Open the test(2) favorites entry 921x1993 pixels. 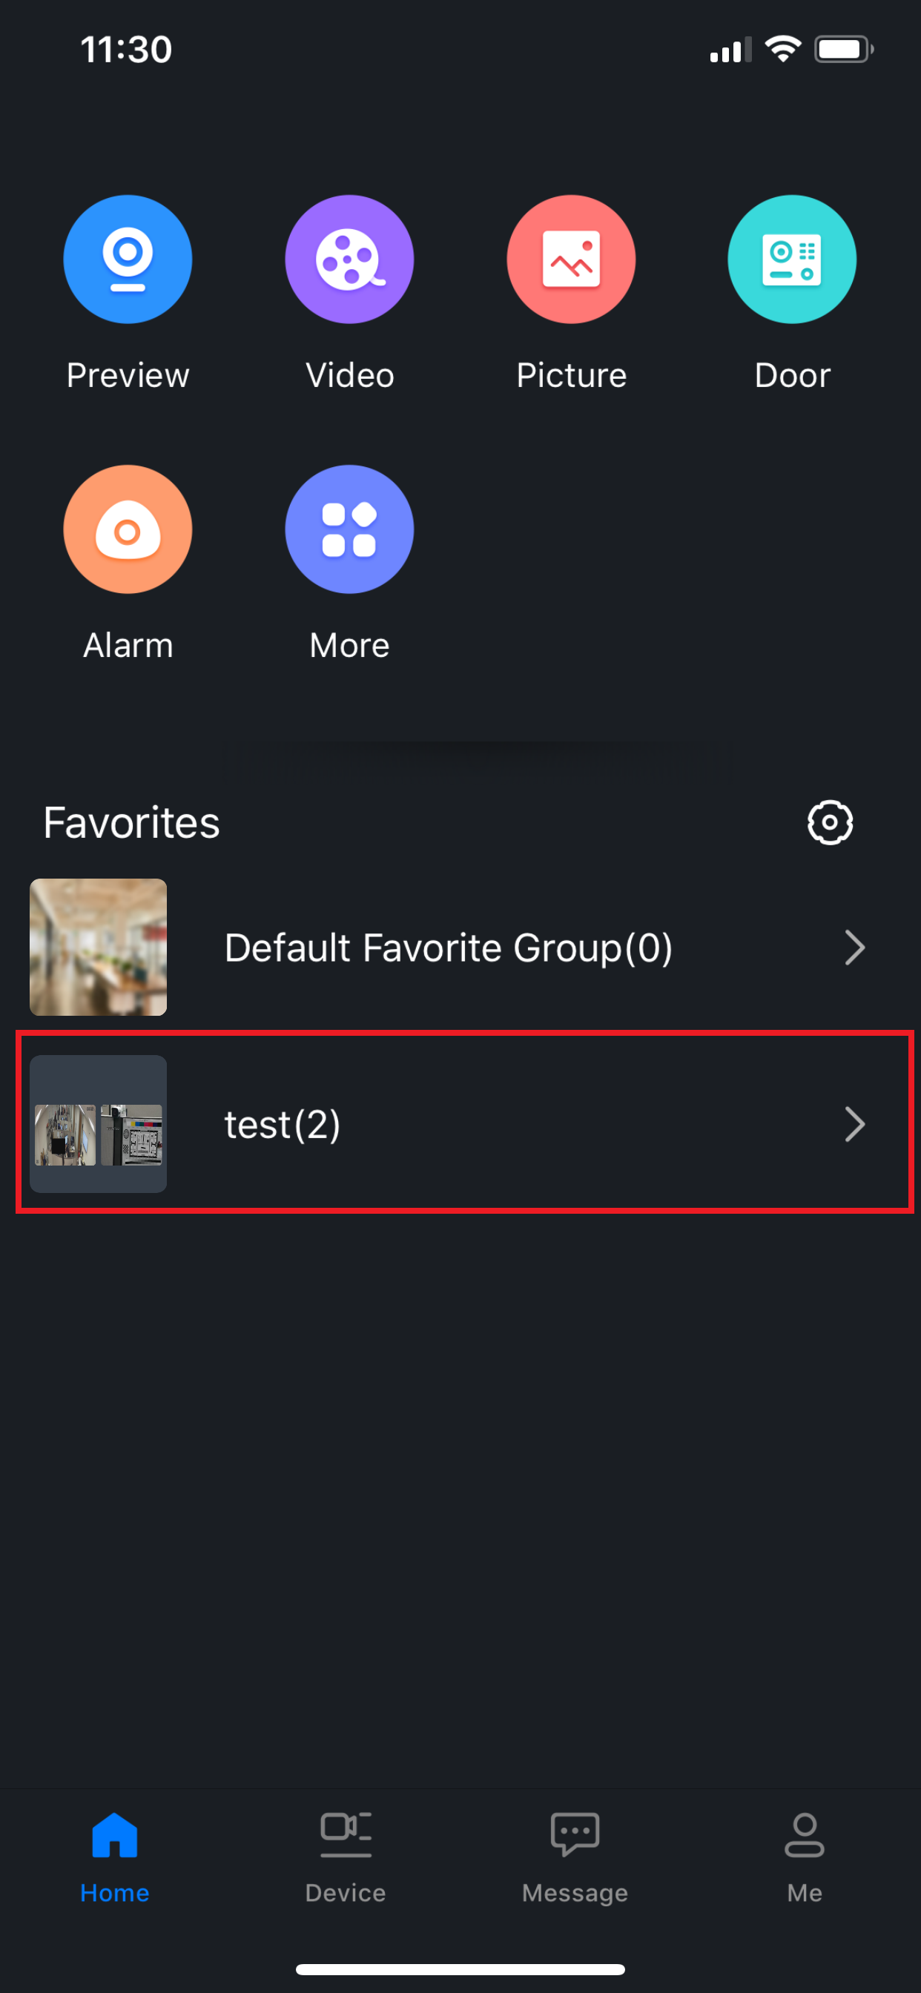click(x=283, y=1124)
